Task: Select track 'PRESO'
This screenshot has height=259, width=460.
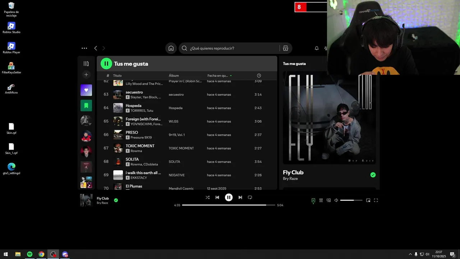Action: coord(132,132)
